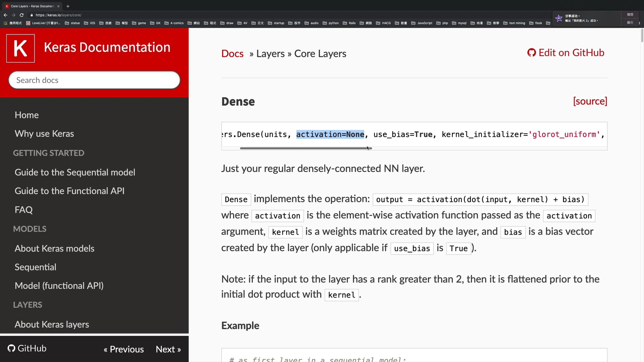Go to Next page
Screen dimensions: 644x362
coord(168,349)
